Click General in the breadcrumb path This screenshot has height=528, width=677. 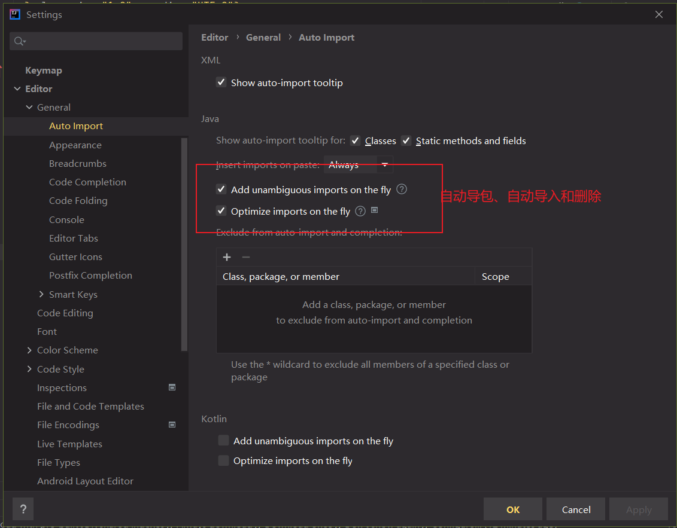263,37
